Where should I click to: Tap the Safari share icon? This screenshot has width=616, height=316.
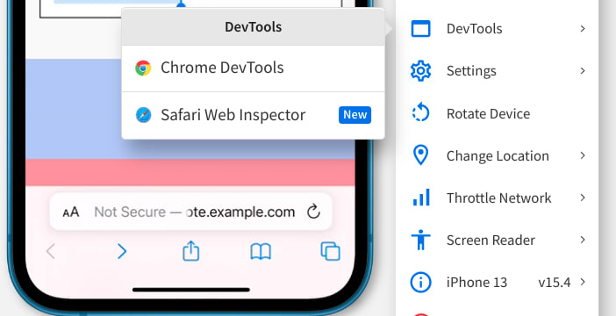191,251
